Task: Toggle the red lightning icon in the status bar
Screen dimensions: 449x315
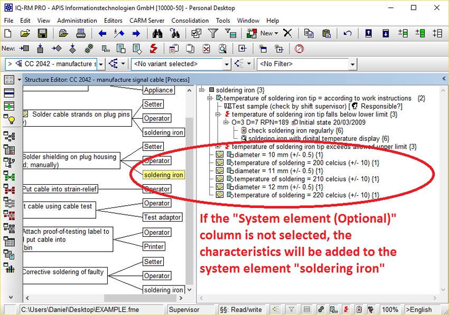Action: click(x=346, y=309)
